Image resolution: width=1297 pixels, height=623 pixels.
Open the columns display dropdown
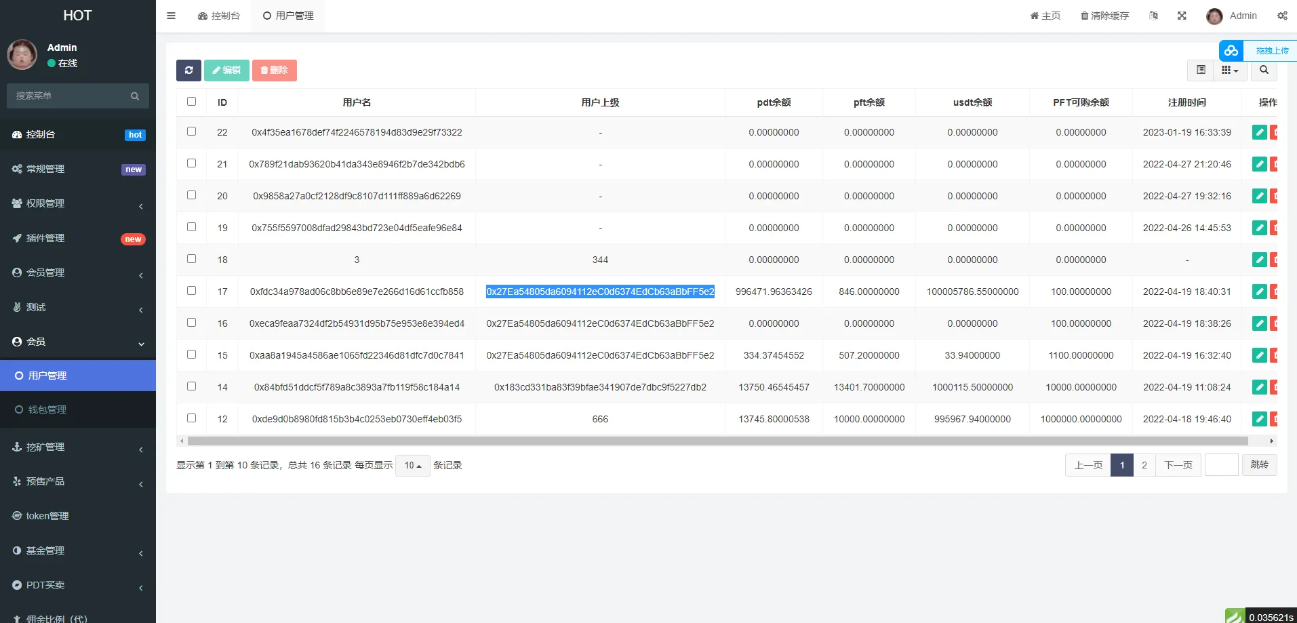point(1229,70)
